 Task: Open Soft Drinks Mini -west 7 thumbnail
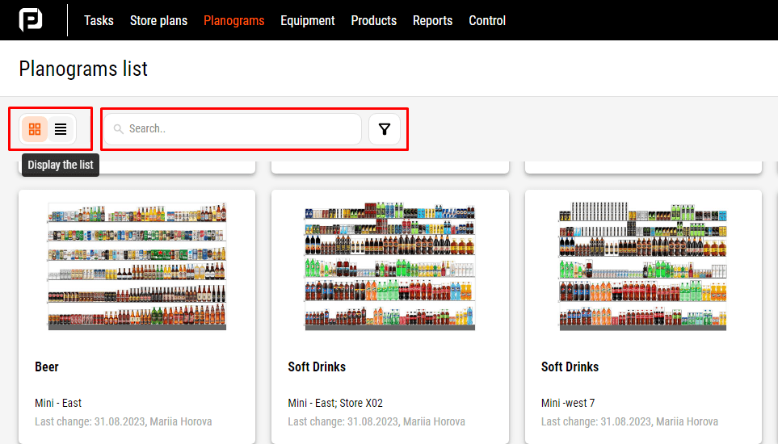pyautogui.click(x=642, y=266)
